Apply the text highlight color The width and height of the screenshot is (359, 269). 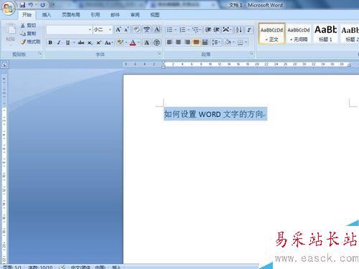coord(120,42)
